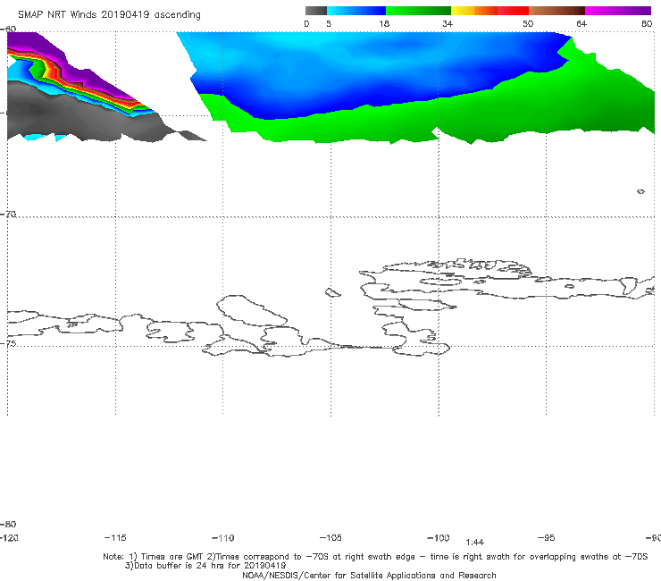Select the brown segment of the color bar
The image size is (661, 581).
[556, 11]
